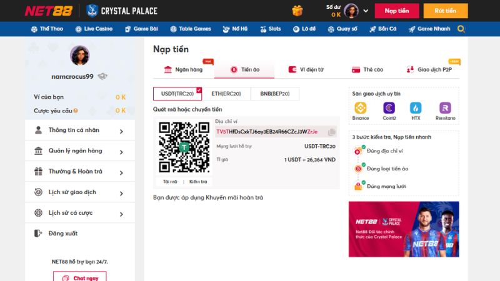Click the Đúng địa chỉ ví step icon
Screen dimensions: 500x281
(x=359, y=150)
